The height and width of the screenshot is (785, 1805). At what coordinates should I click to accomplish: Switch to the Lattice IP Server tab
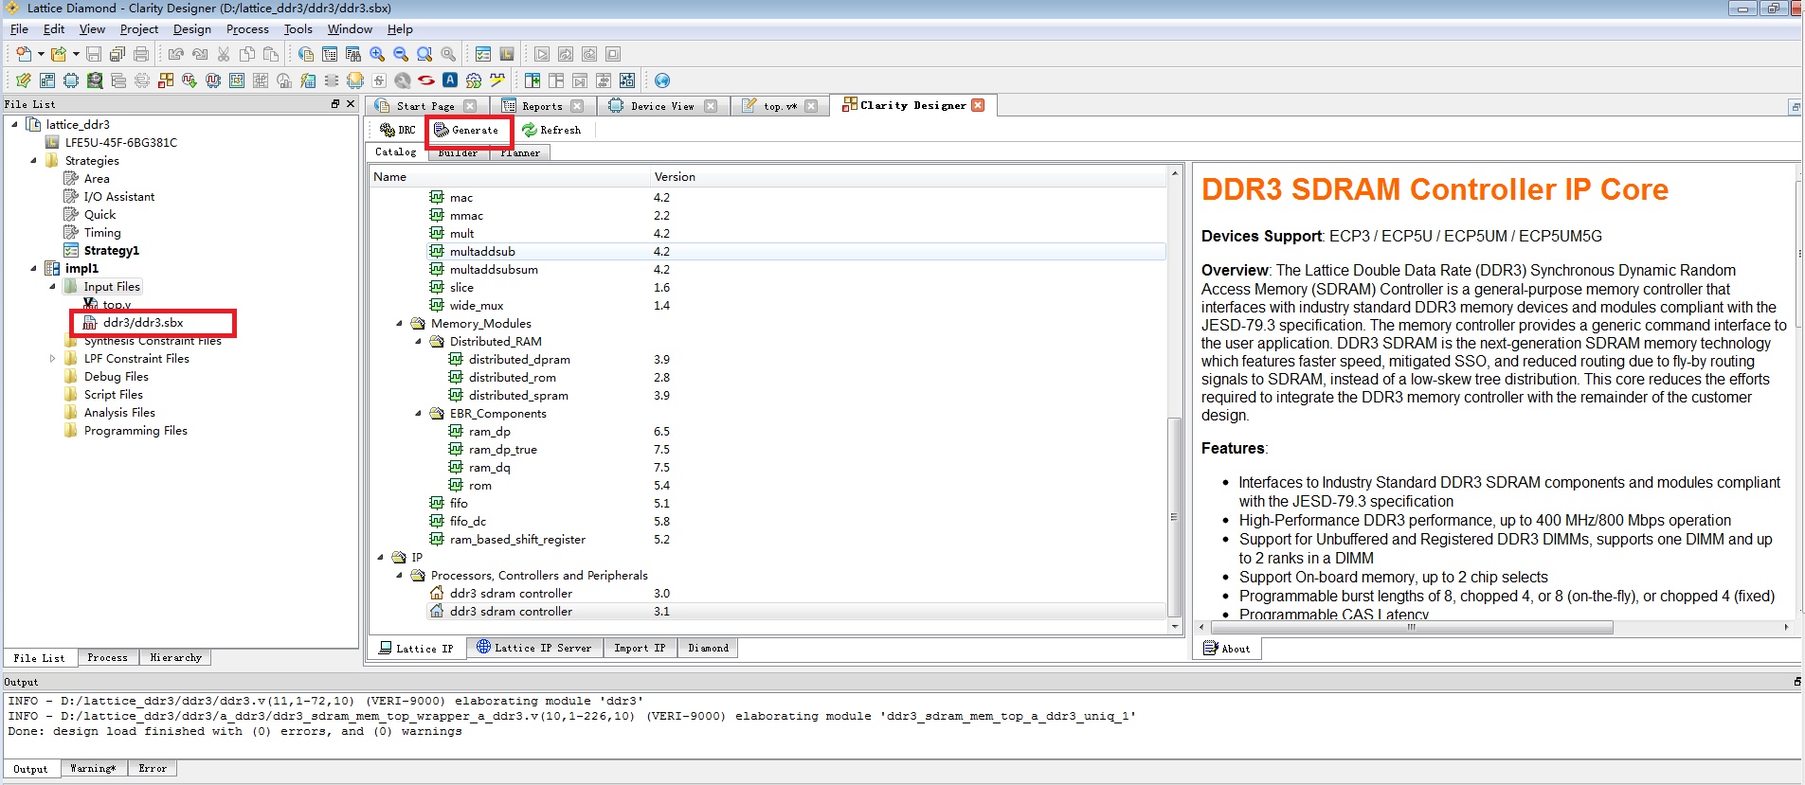(x=533, y=648)
